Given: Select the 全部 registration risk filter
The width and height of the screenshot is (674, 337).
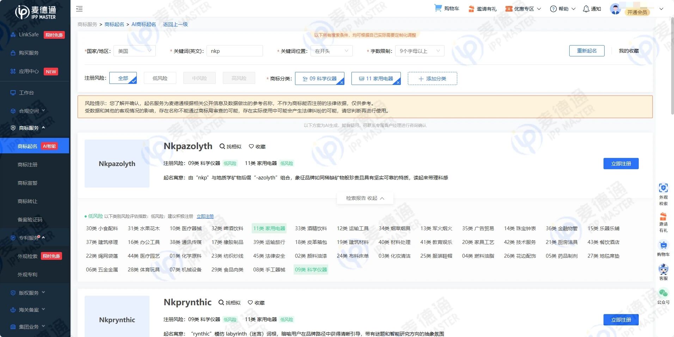Looking at the screenshot, I should pos(123,78).
